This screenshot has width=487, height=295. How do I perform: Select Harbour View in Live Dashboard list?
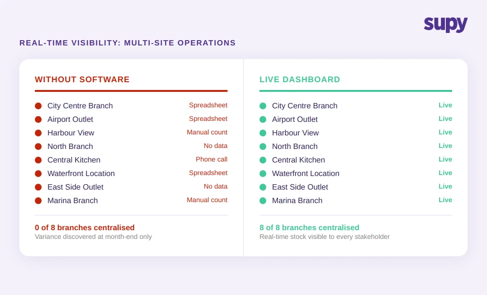pyautogui.click(x=295, y=133)
